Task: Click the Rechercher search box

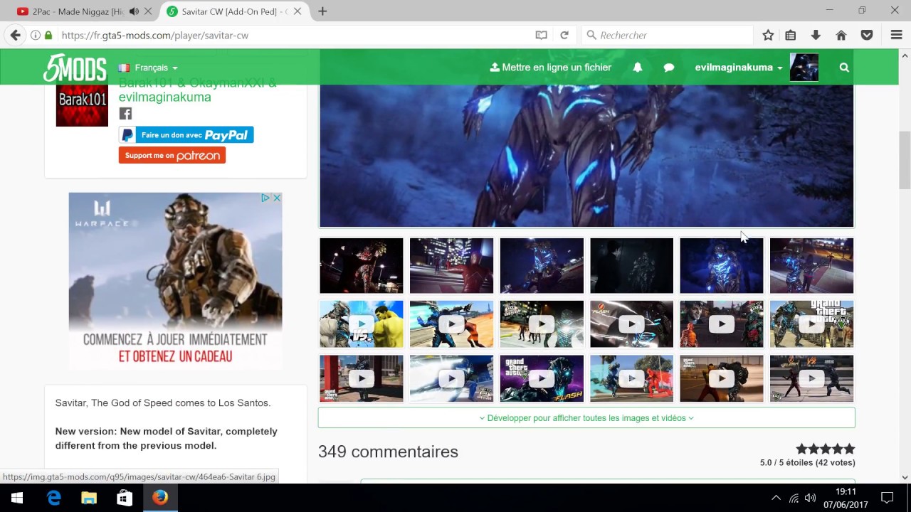Action: (x=667, y=35)
